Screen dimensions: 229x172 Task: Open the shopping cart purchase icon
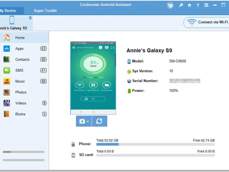[x=170, y=5]
